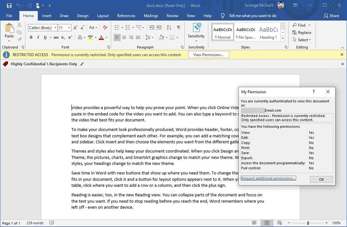
Task: Click the Bullets list icon
Action: point(117,28)
